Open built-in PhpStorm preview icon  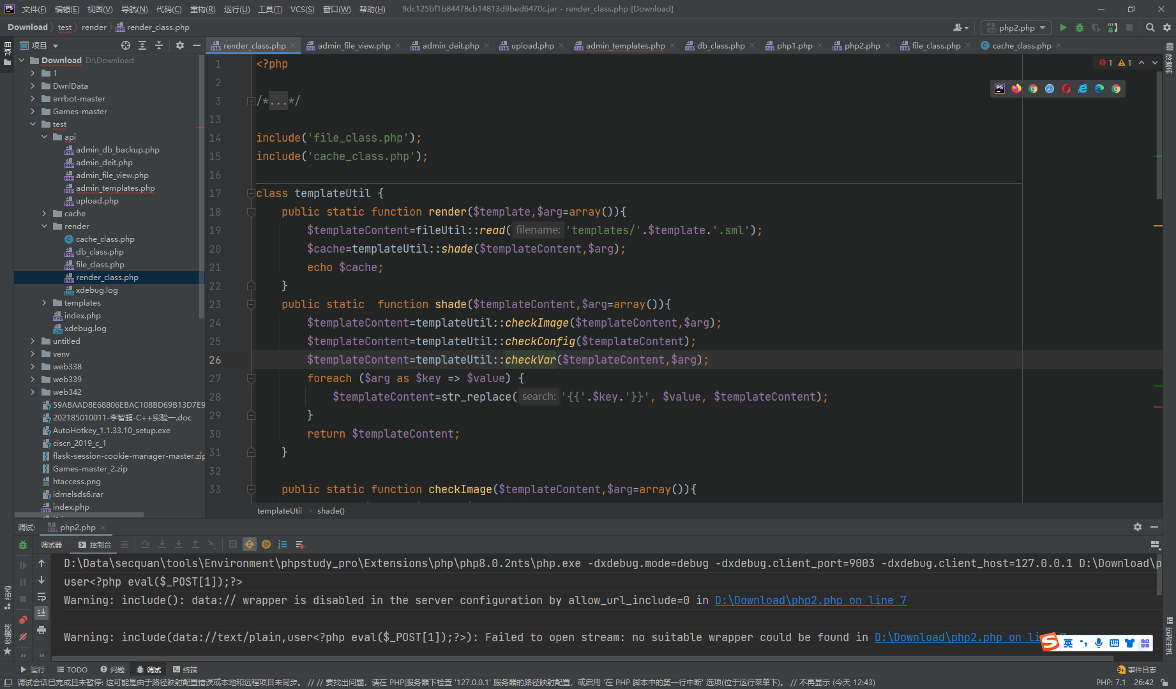coord(1000,89)
